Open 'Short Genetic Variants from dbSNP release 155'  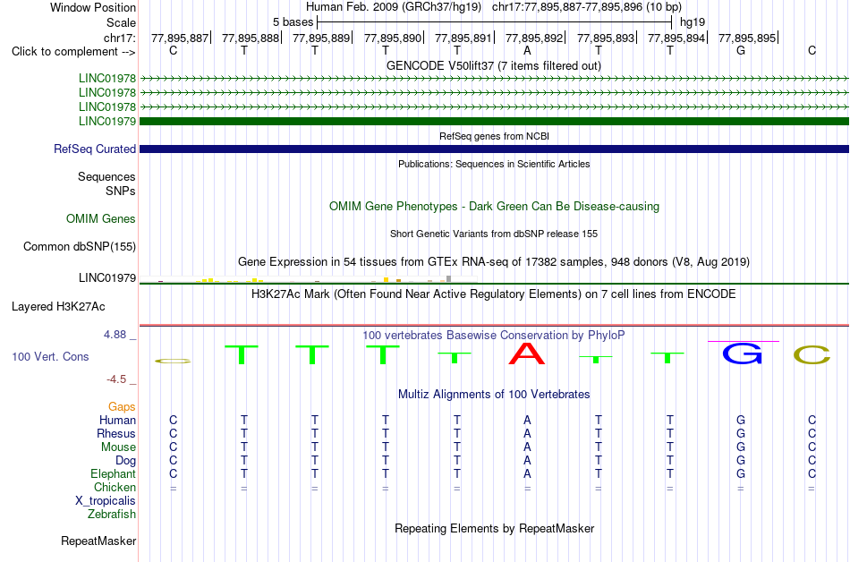pyautogui.click(x=494, y=234)
